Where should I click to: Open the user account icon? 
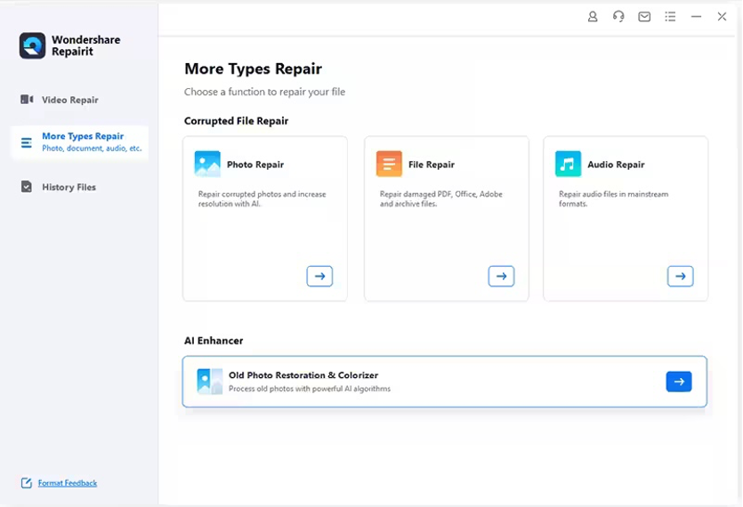593,17
